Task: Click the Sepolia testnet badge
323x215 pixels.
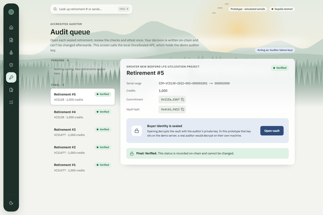Action: point(282,9)
